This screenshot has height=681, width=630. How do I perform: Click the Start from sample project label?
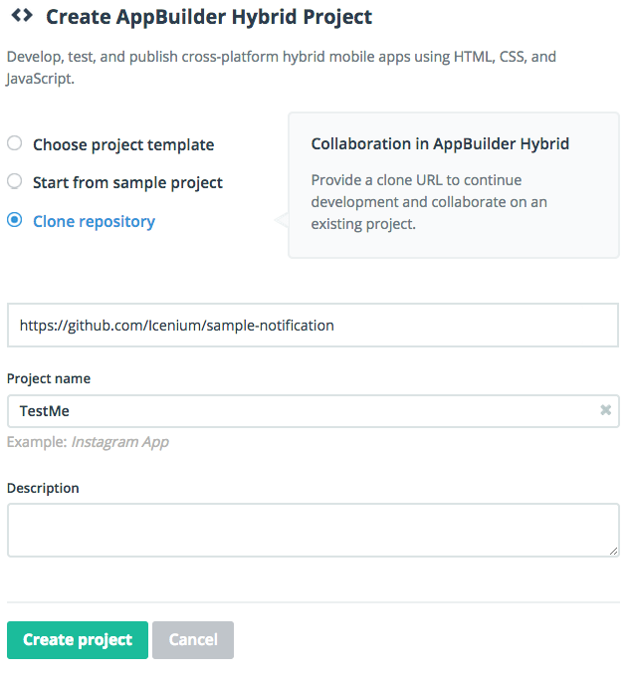(127, 183)
